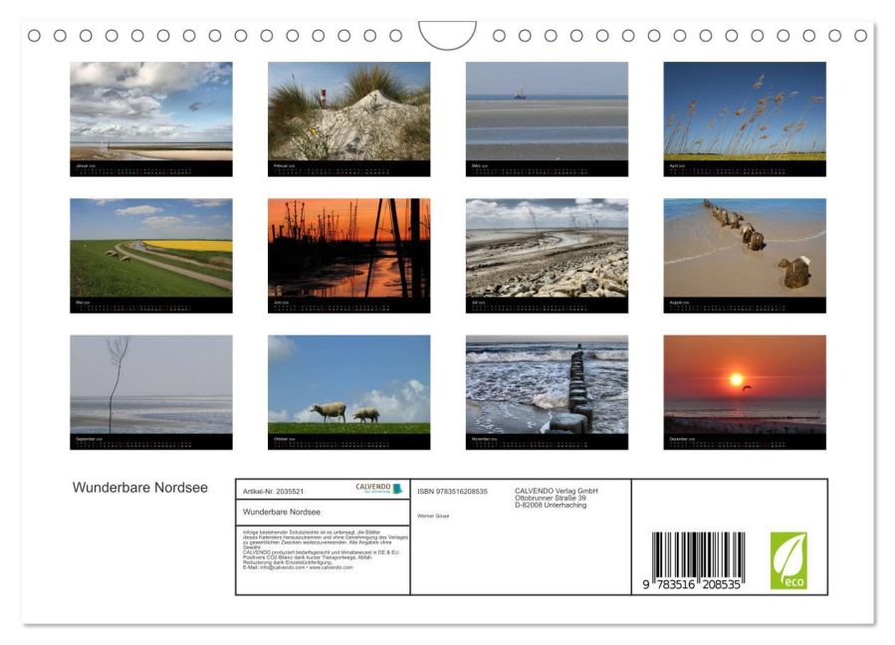Click 'Artikel-Nr. 2035521' text
This screenshot has width=895, height=645.
(273, 492)
